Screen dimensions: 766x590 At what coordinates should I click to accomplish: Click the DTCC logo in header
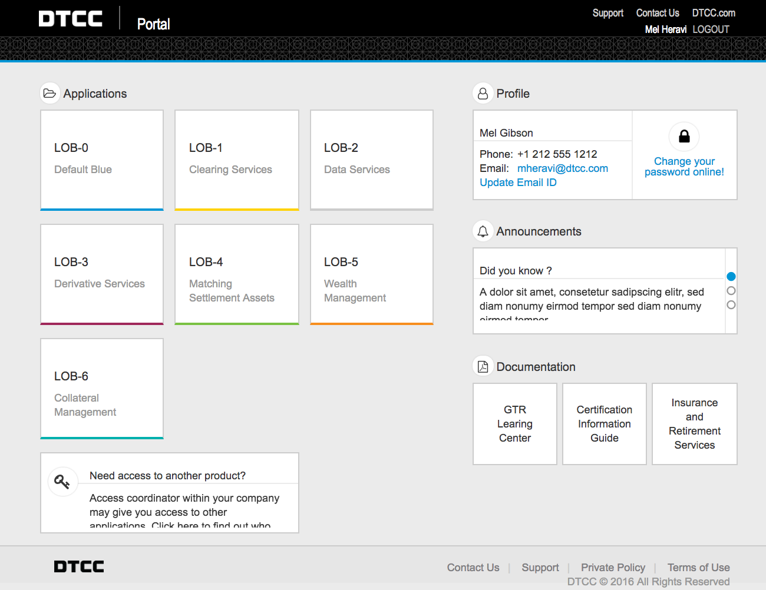coord(71,19)
